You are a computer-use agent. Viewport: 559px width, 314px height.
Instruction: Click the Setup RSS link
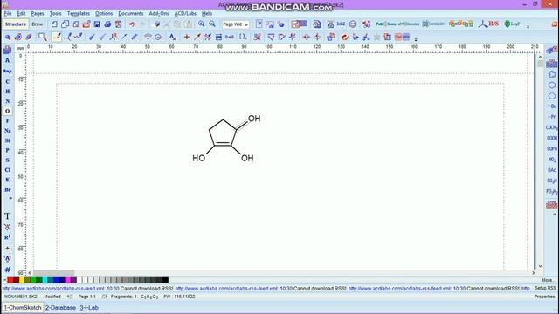coord(545,288)
